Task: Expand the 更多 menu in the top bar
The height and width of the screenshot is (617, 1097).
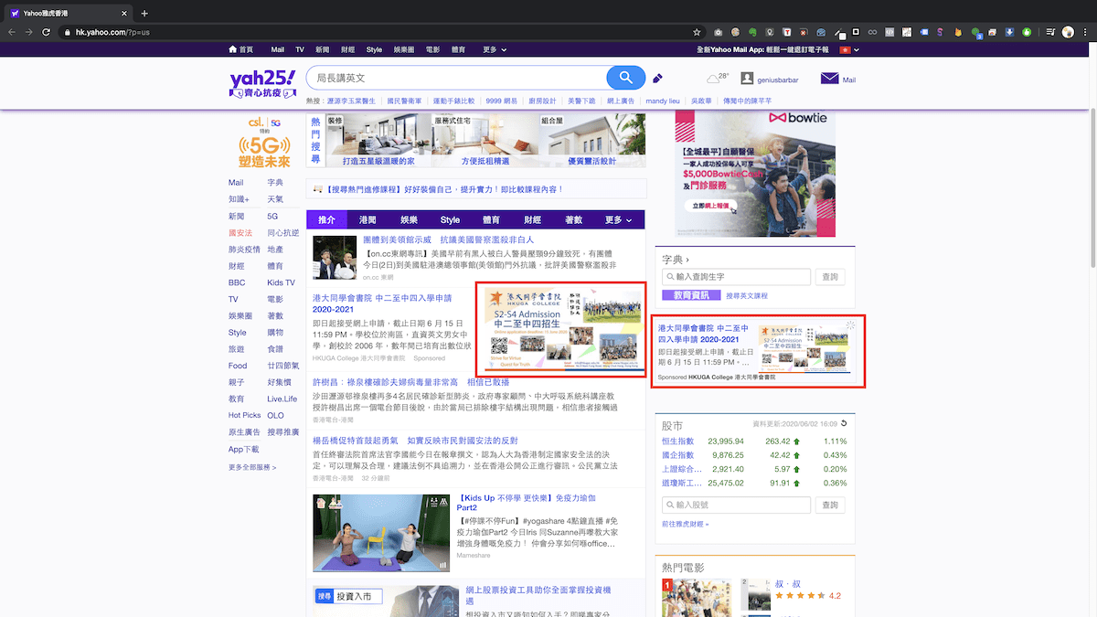Action: coord(495,49)
